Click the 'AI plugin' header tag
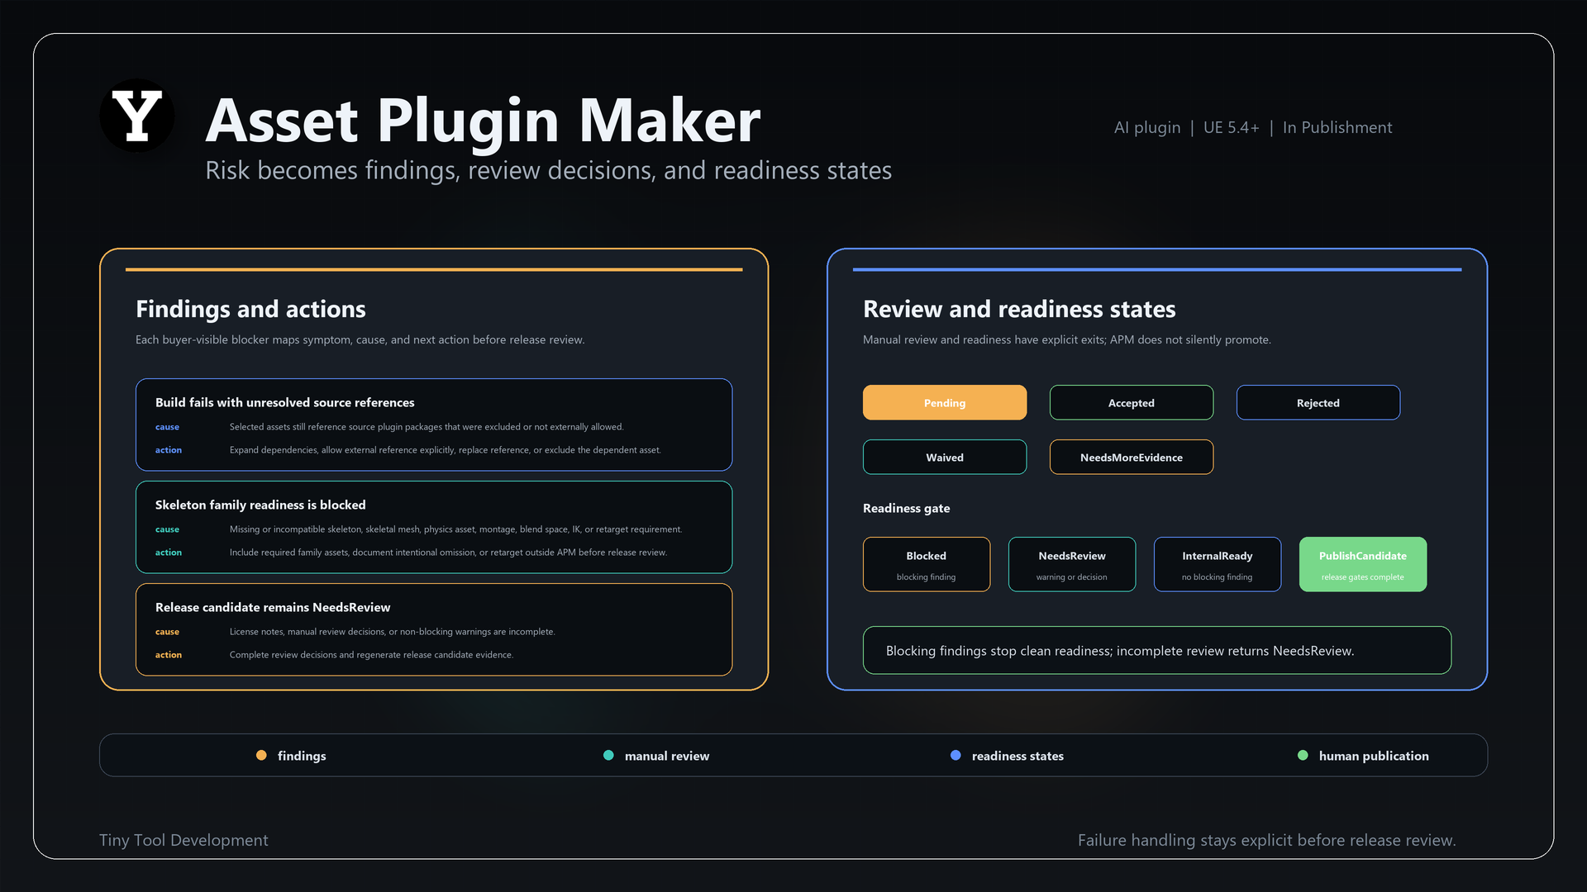Viewport: 1587px width, 892px height. click(1147, 127)
